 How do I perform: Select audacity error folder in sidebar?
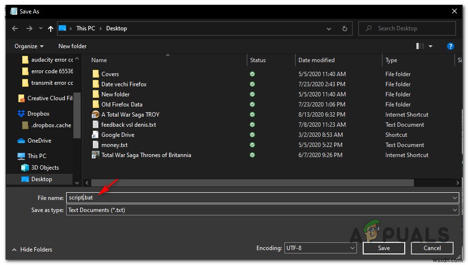pyautogui.click(x=48, y=60)
